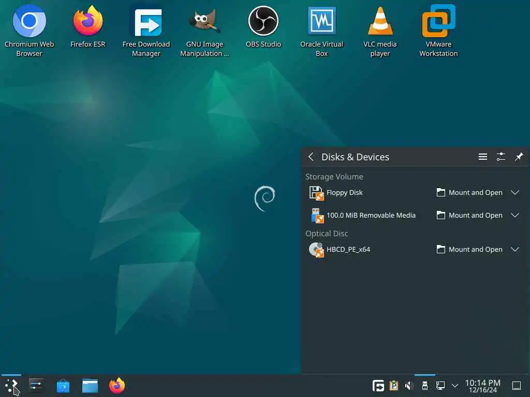Select the 100.0 MiB Removable Media label
The image size is (530, 397).
point(371,215)
